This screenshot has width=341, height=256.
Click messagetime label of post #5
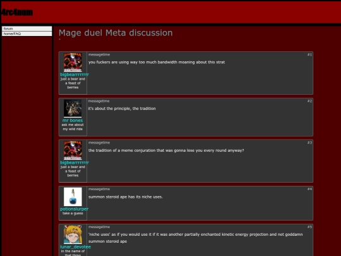[x=99, y=227]
